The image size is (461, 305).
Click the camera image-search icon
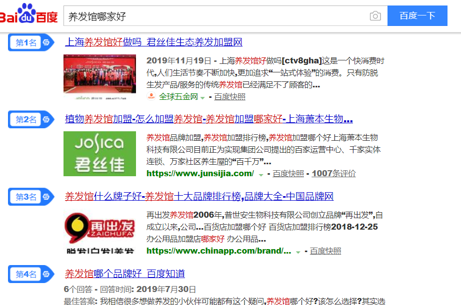coord(375,16)
